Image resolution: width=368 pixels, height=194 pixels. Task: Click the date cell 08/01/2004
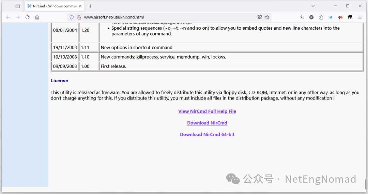coord(65,30)
